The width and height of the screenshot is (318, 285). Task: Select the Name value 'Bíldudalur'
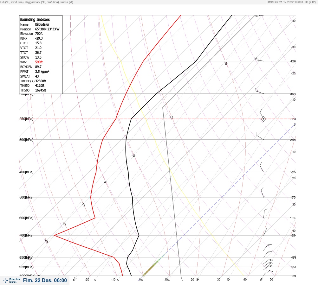(42, 24)
